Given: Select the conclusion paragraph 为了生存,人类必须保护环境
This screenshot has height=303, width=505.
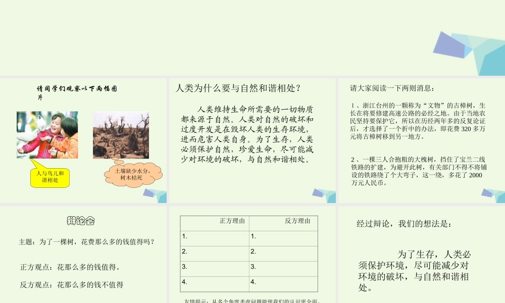Looking at the screenshot, I should (x=415, y=271).
